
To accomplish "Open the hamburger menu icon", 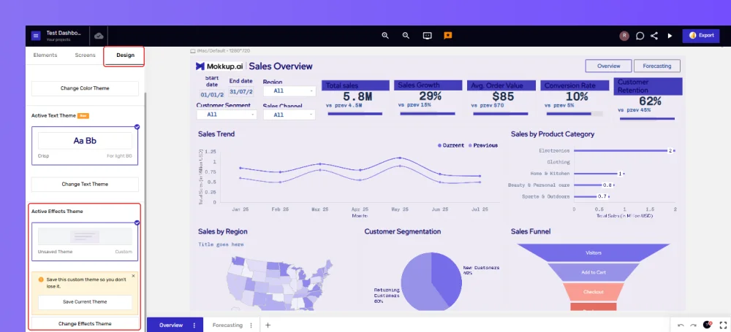I will (36, 36).
